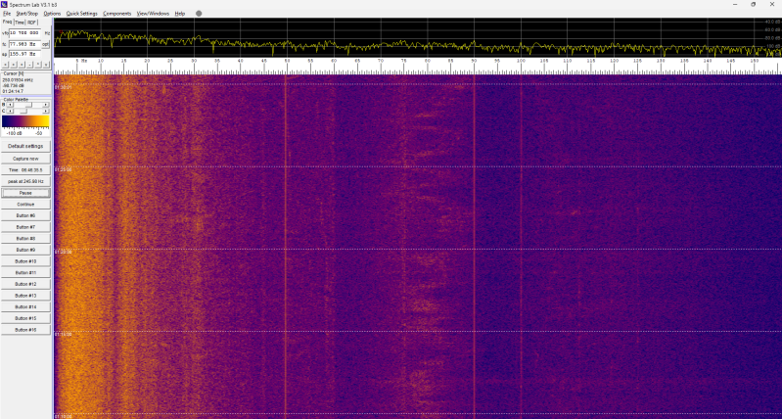Click the up-arrow button under the sp field
Screen dimensions: 782x419
[x=38, y=65]
